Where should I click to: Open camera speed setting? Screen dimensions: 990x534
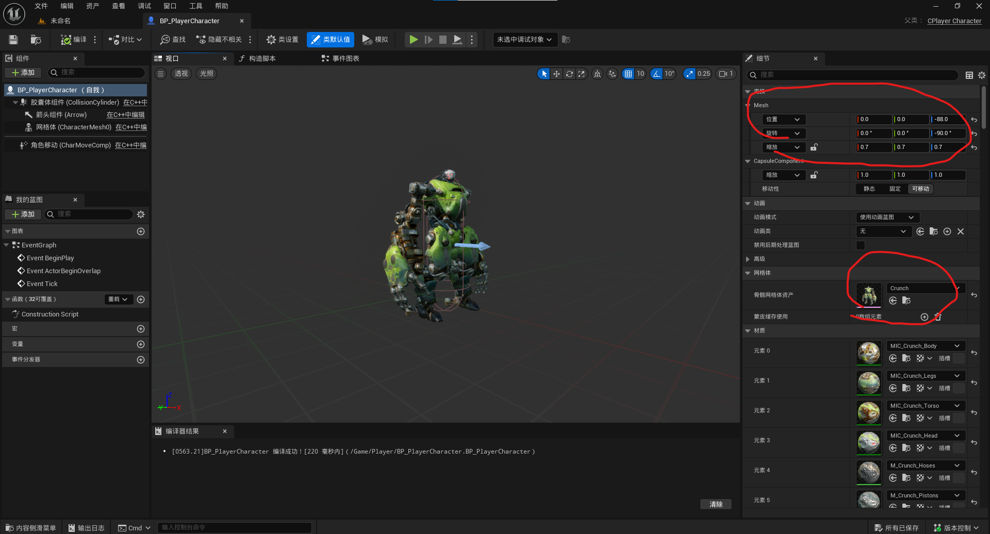pos(725,74)
